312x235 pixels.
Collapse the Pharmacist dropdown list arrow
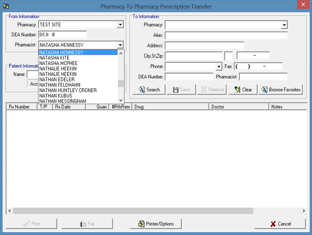click(x=120, y=45)
